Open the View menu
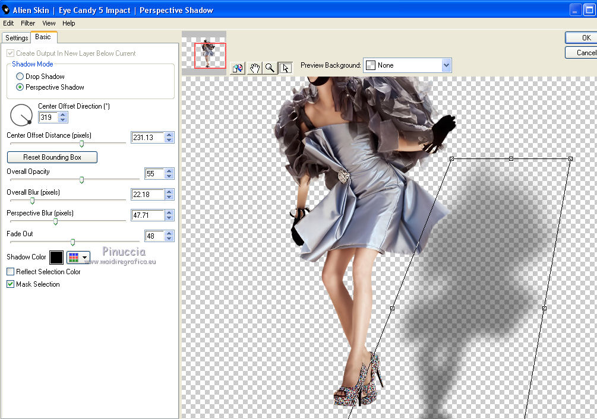597x419 pixels. (x=49, y=23)
